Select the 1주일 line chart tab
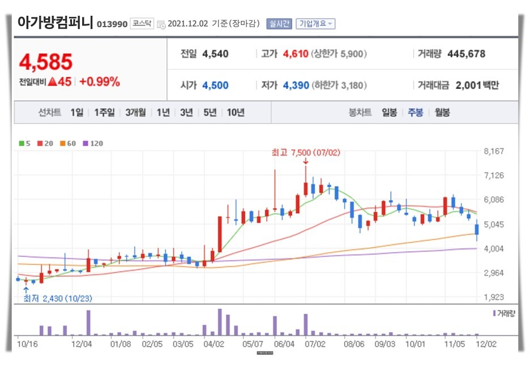Image resolution: width=530 pixels, height=366 pixels. pyautogui.click(x=104, y=113)
